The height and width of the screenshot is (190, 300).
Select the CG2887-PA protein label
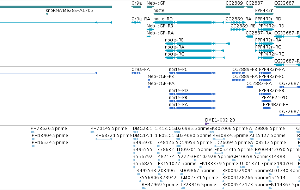[259, 84]
